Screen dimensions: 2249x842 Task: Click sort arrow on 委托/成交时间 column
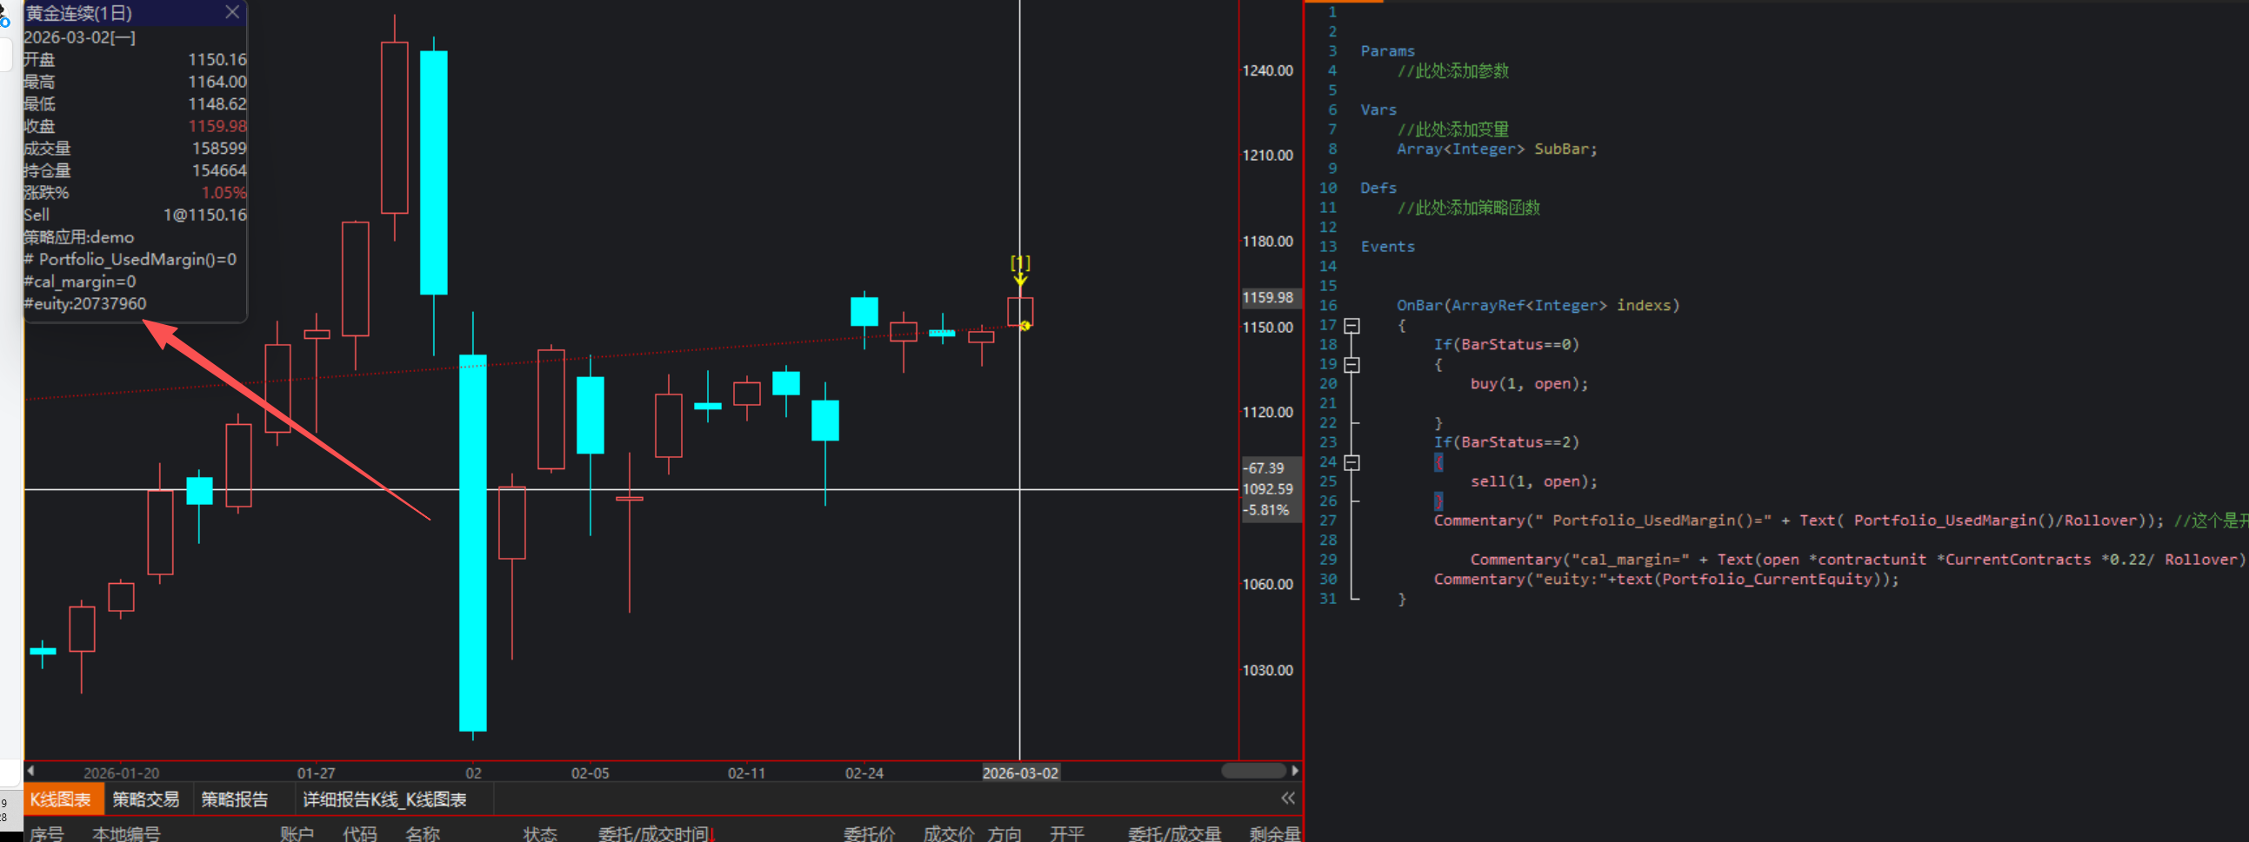(x=712, y=835)
